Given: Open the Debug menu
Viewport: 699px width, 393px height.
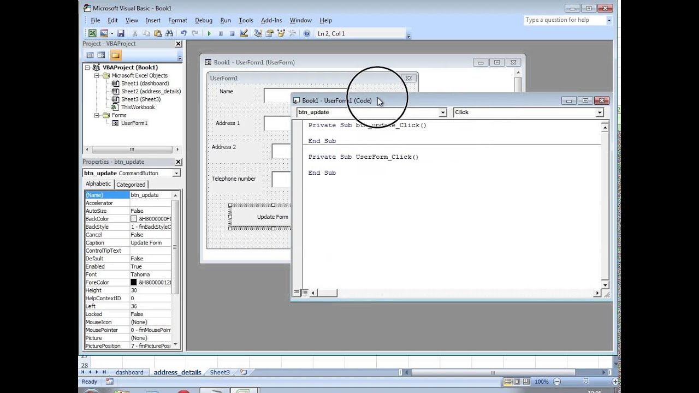Looking at the screenshot, I should pos(204,20).
